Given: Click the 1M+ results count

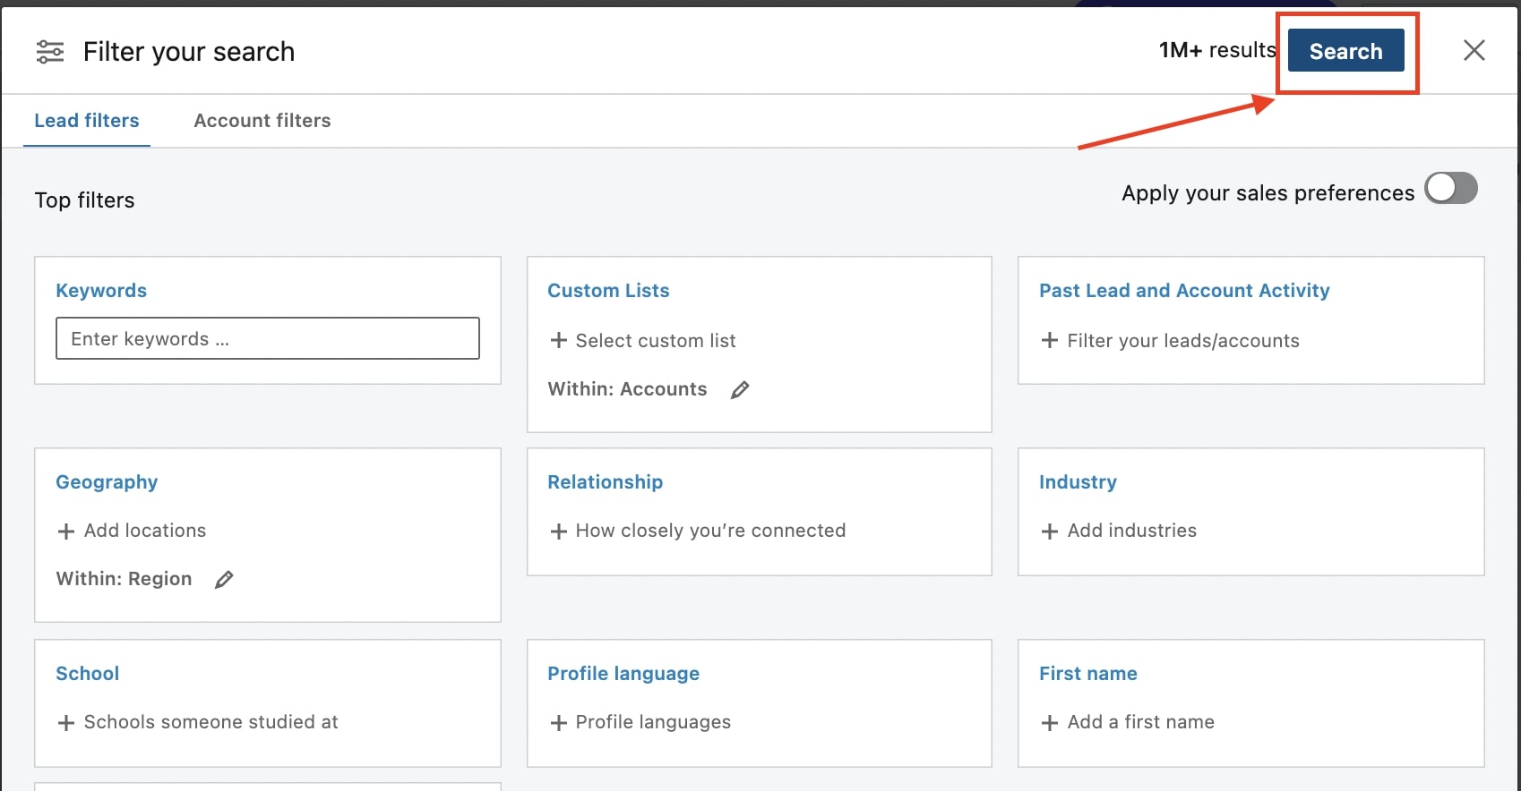Looking at the screenshot, I should [x=1217, y=50].
